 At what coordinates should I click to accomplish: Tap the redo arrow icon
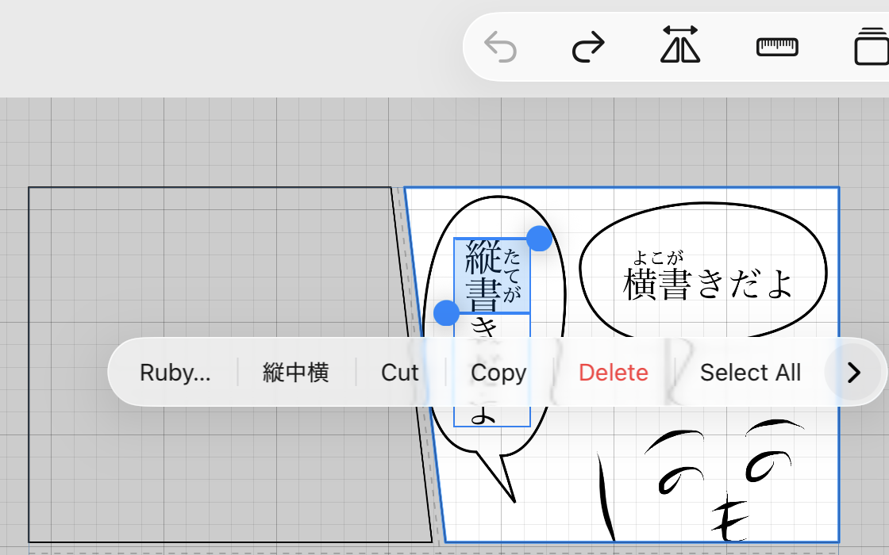[588, 47]
